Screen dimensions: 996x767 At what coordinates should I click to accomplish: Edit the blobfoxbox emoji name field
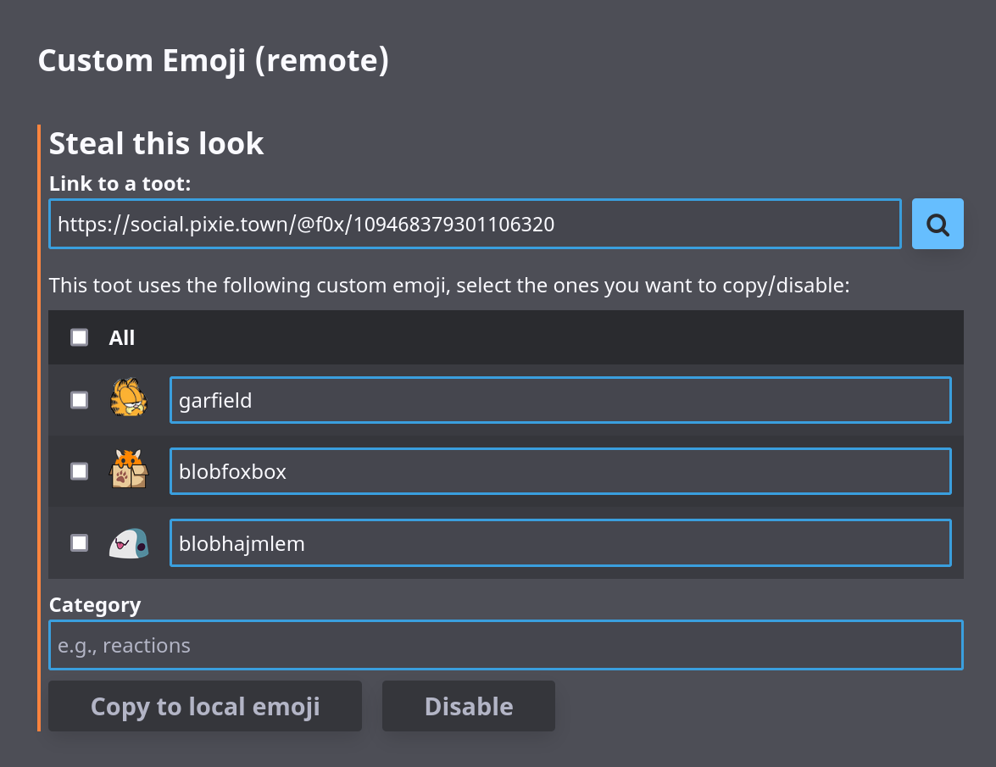561,470
